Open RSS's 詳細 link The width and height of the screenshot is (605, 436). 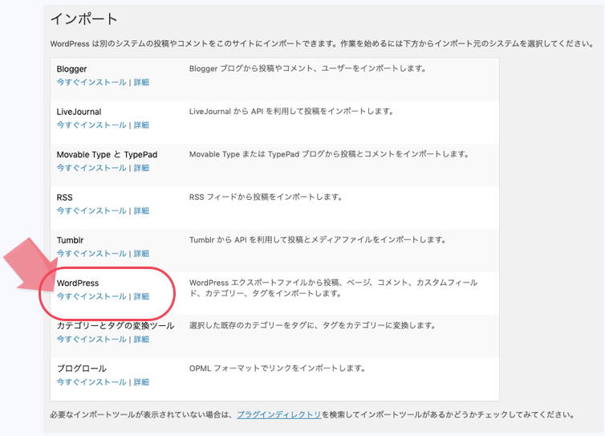141,211
